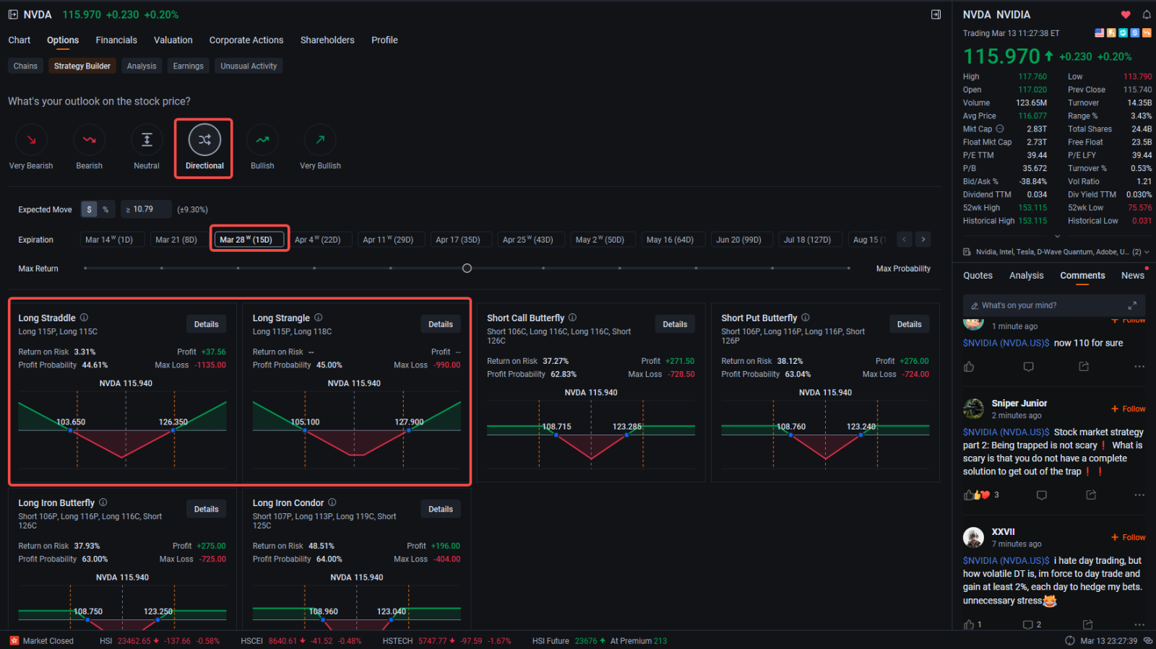Open info icon next to Long Iron Condor
The image size is (1156, 649).
tap(332, 502)
